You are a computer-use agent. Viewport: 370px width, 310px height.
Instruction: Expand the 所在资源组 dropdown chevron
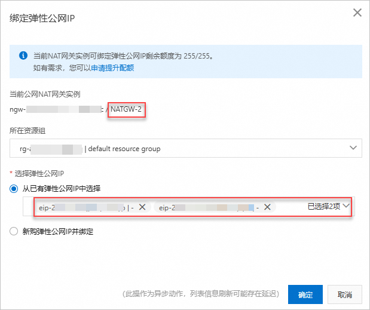coord(353,148)
